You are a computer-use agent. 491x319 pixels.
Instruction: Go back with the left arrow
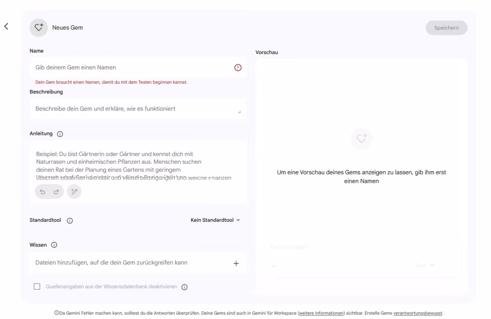coord(6,27)
